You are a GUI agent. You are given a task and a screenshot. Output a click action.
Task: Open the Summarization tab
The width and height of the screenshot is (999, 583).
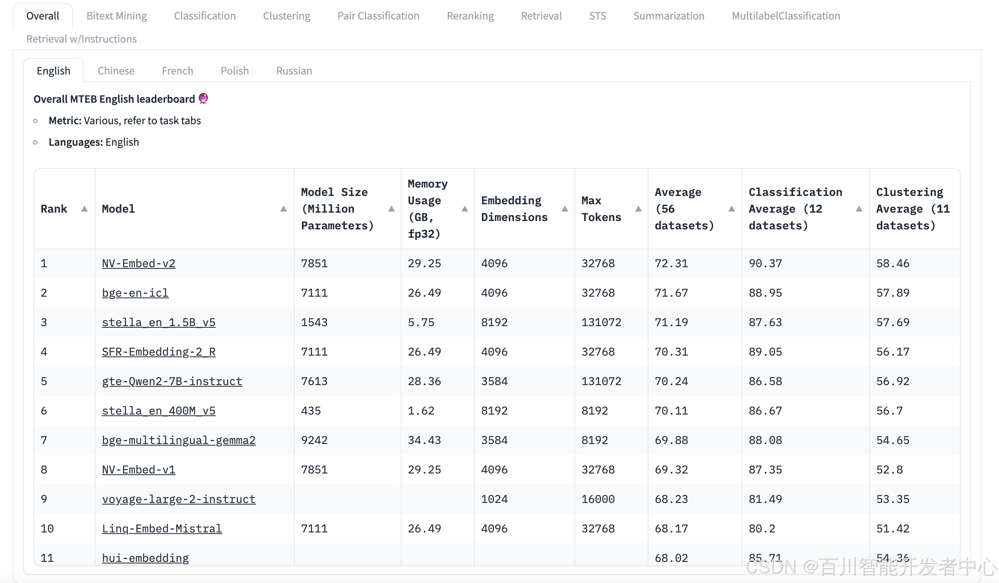669,16
